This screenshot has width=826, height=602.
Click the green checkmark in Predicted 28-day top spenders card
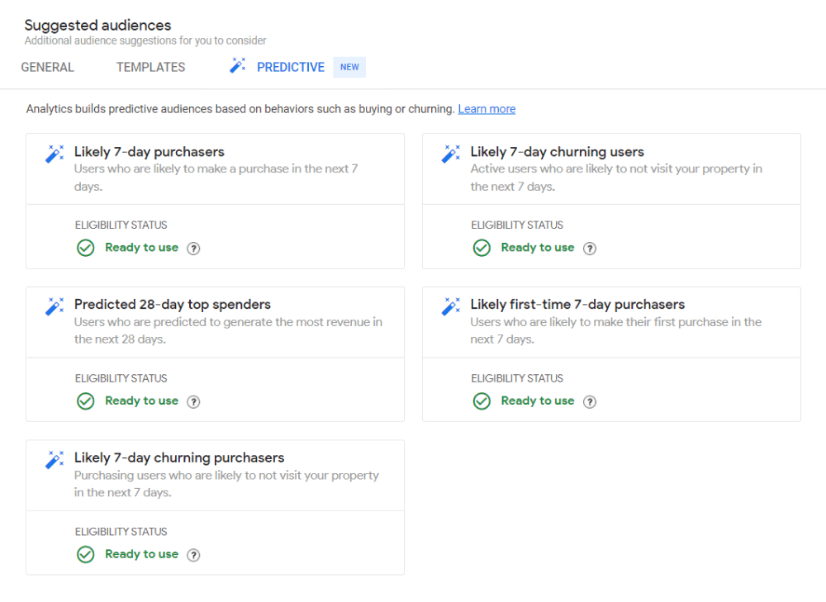[x=85, y=401]
